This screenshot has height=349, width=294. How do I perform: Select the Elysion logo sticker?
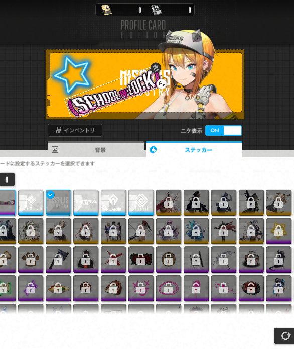click(x=31, y=203)
